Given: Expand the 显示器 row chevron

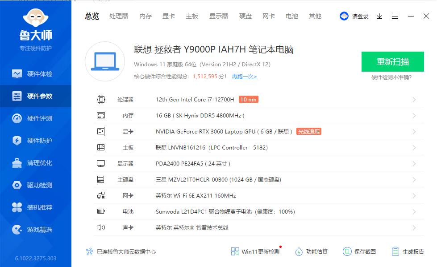Looking at the screenshot, I should pyautogui.click(x=414, y=164).
